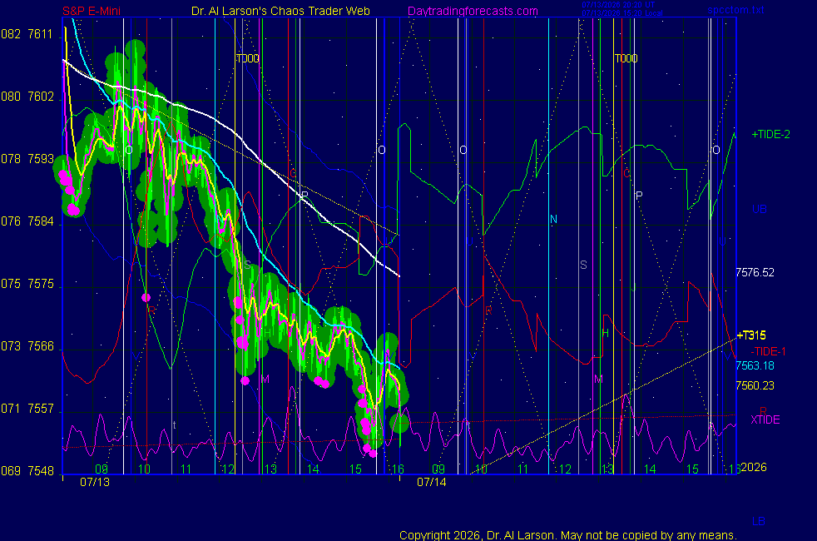This screenshot has width=817, height=541.
Task: Open the Daytradingforecasts.com link
Action: (x=473, y=11)
